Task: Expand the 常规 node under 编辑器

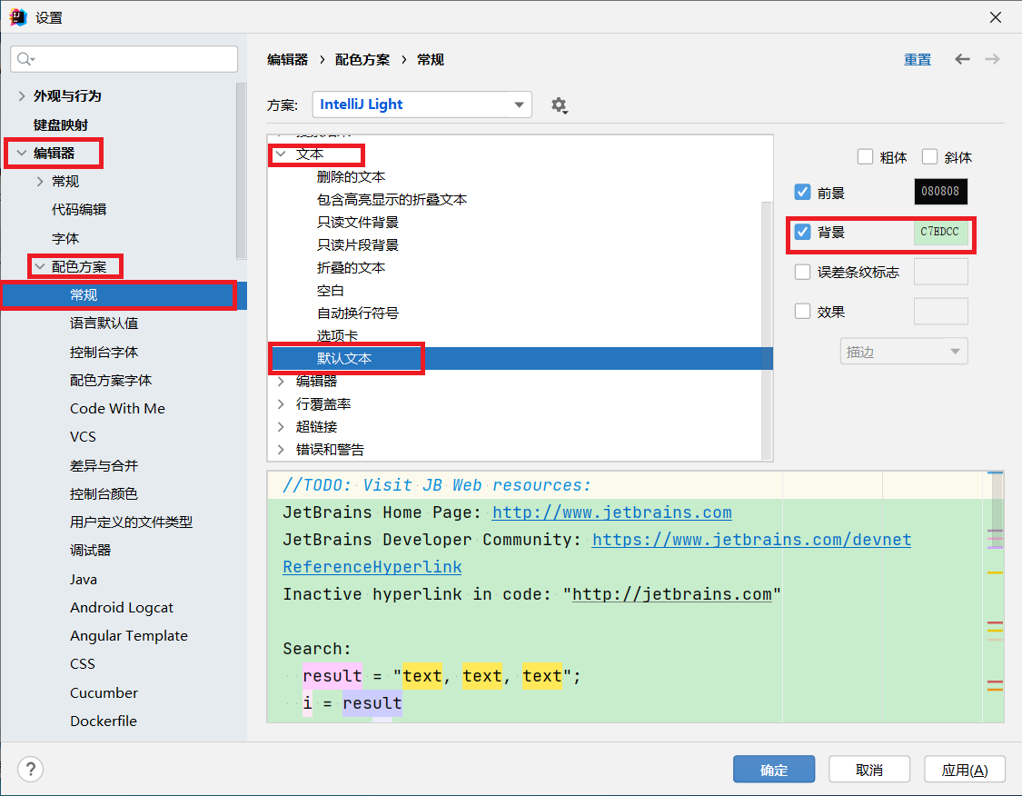Action: point(40,181)
